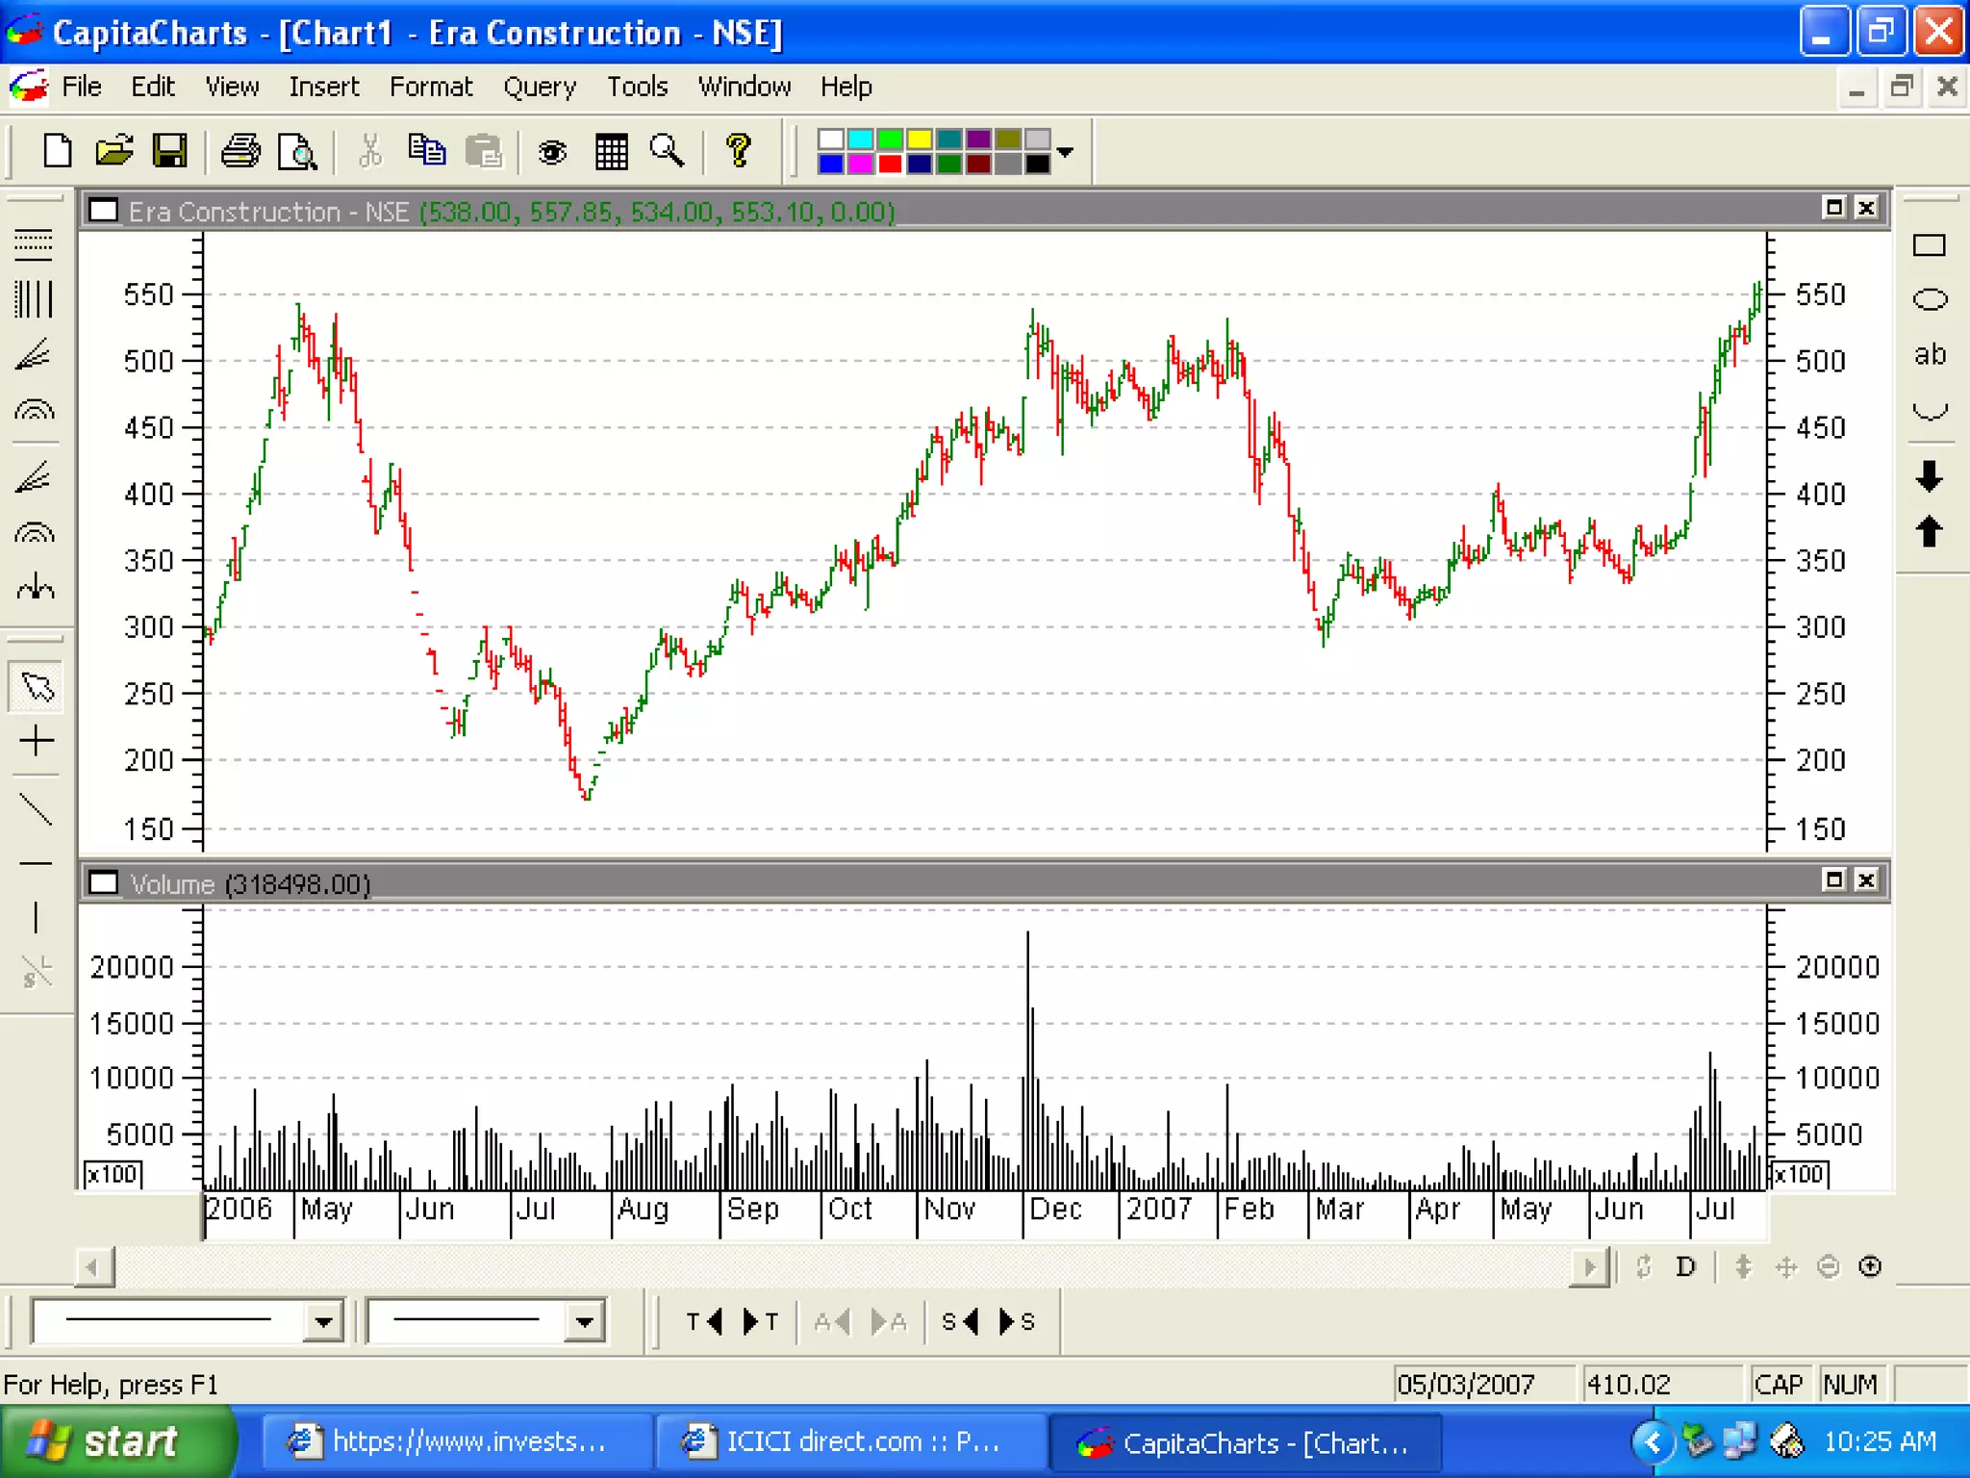Open the Query menu
This screenshot has height=1478, width=1970.
(x=539, y=87)
